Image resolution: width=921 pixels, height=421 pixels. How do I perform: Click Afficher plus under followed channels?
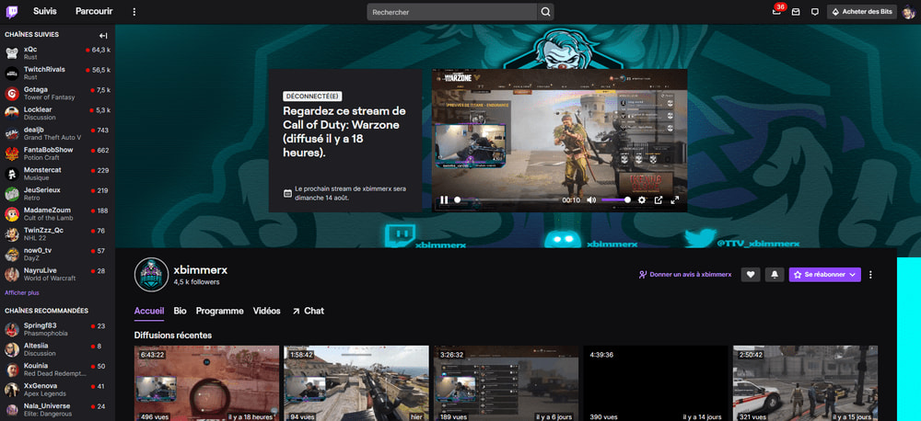pyautogui.click(x=22, y=292)
